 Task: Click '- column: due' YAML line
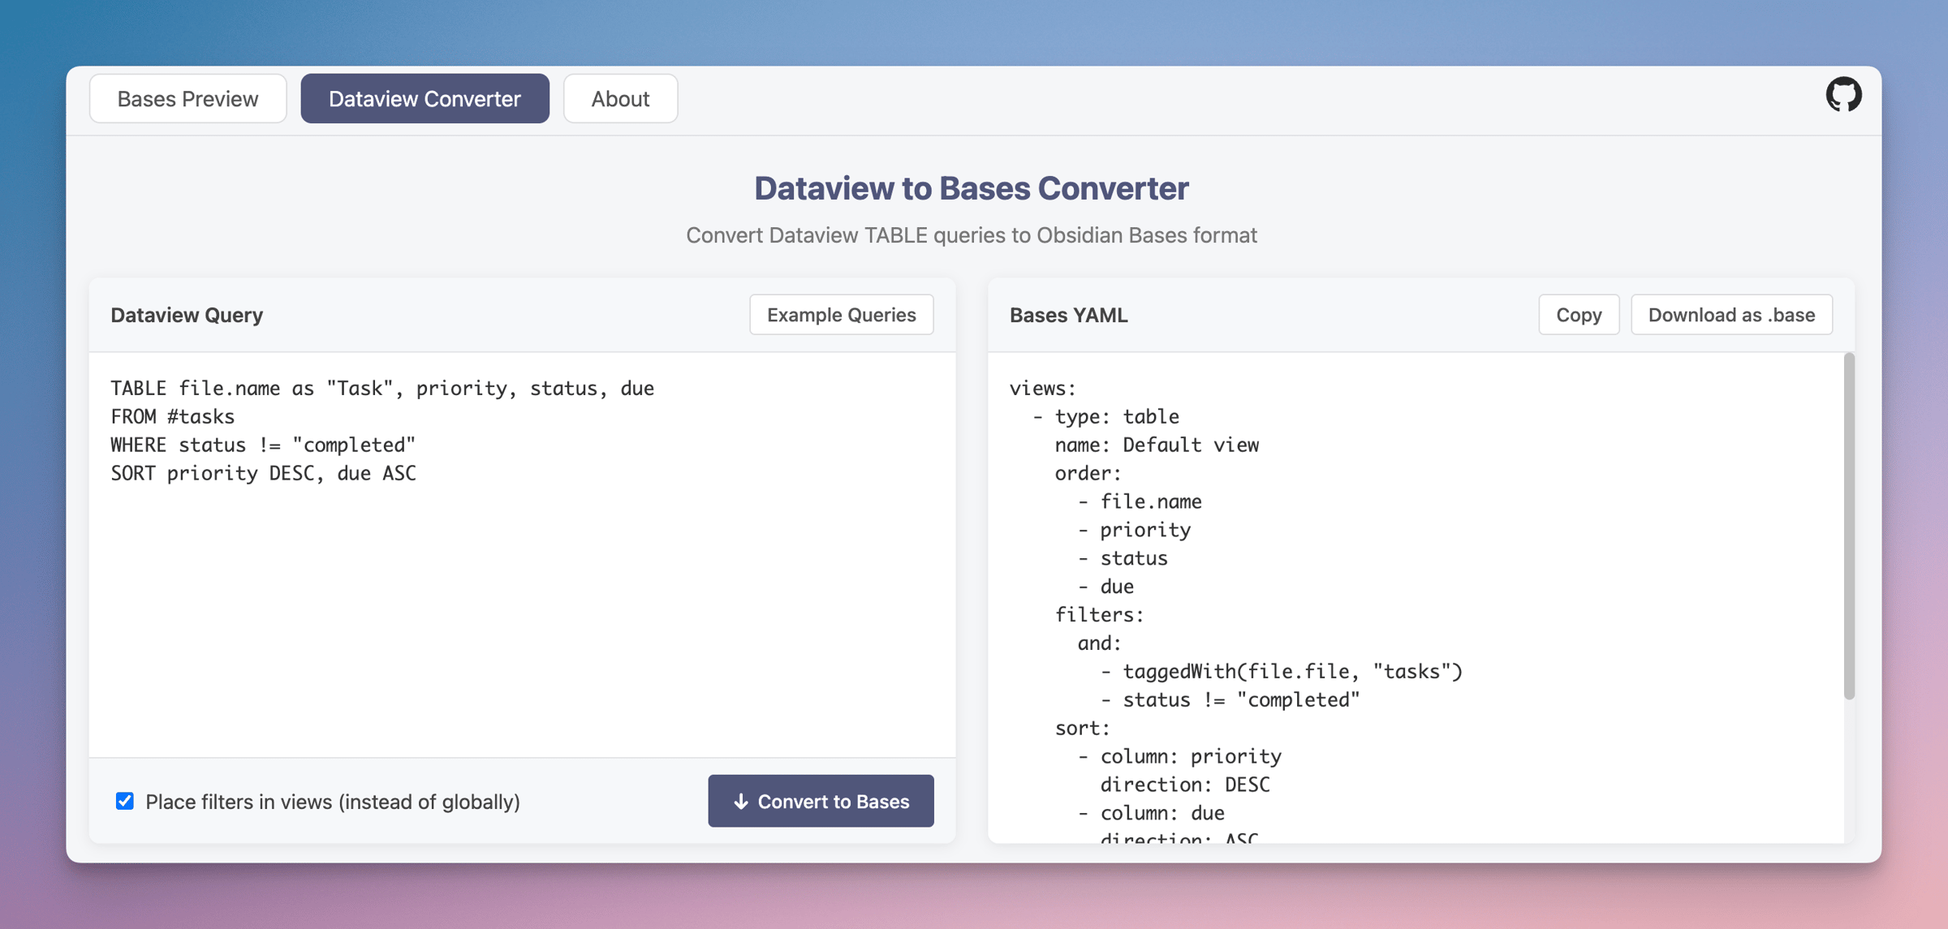tap(1151, 813)
